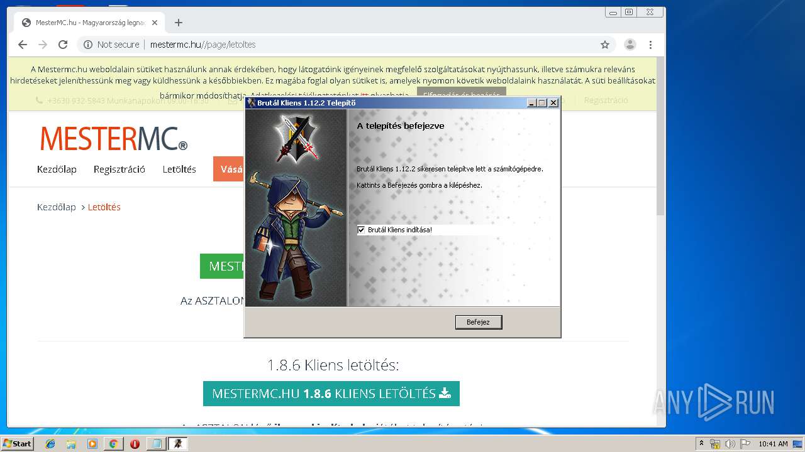Open Windows Explorer folder taskbar icon
The height and width of the screenshot is (452, 805).
coord(71,444)
